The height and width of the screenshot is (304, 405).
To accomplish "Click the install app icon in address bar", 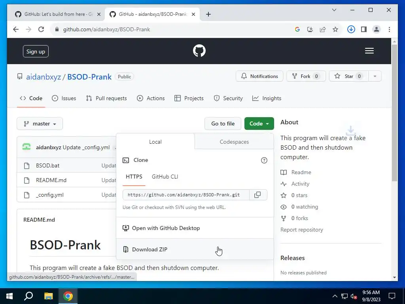I will [x=310, y=29].
